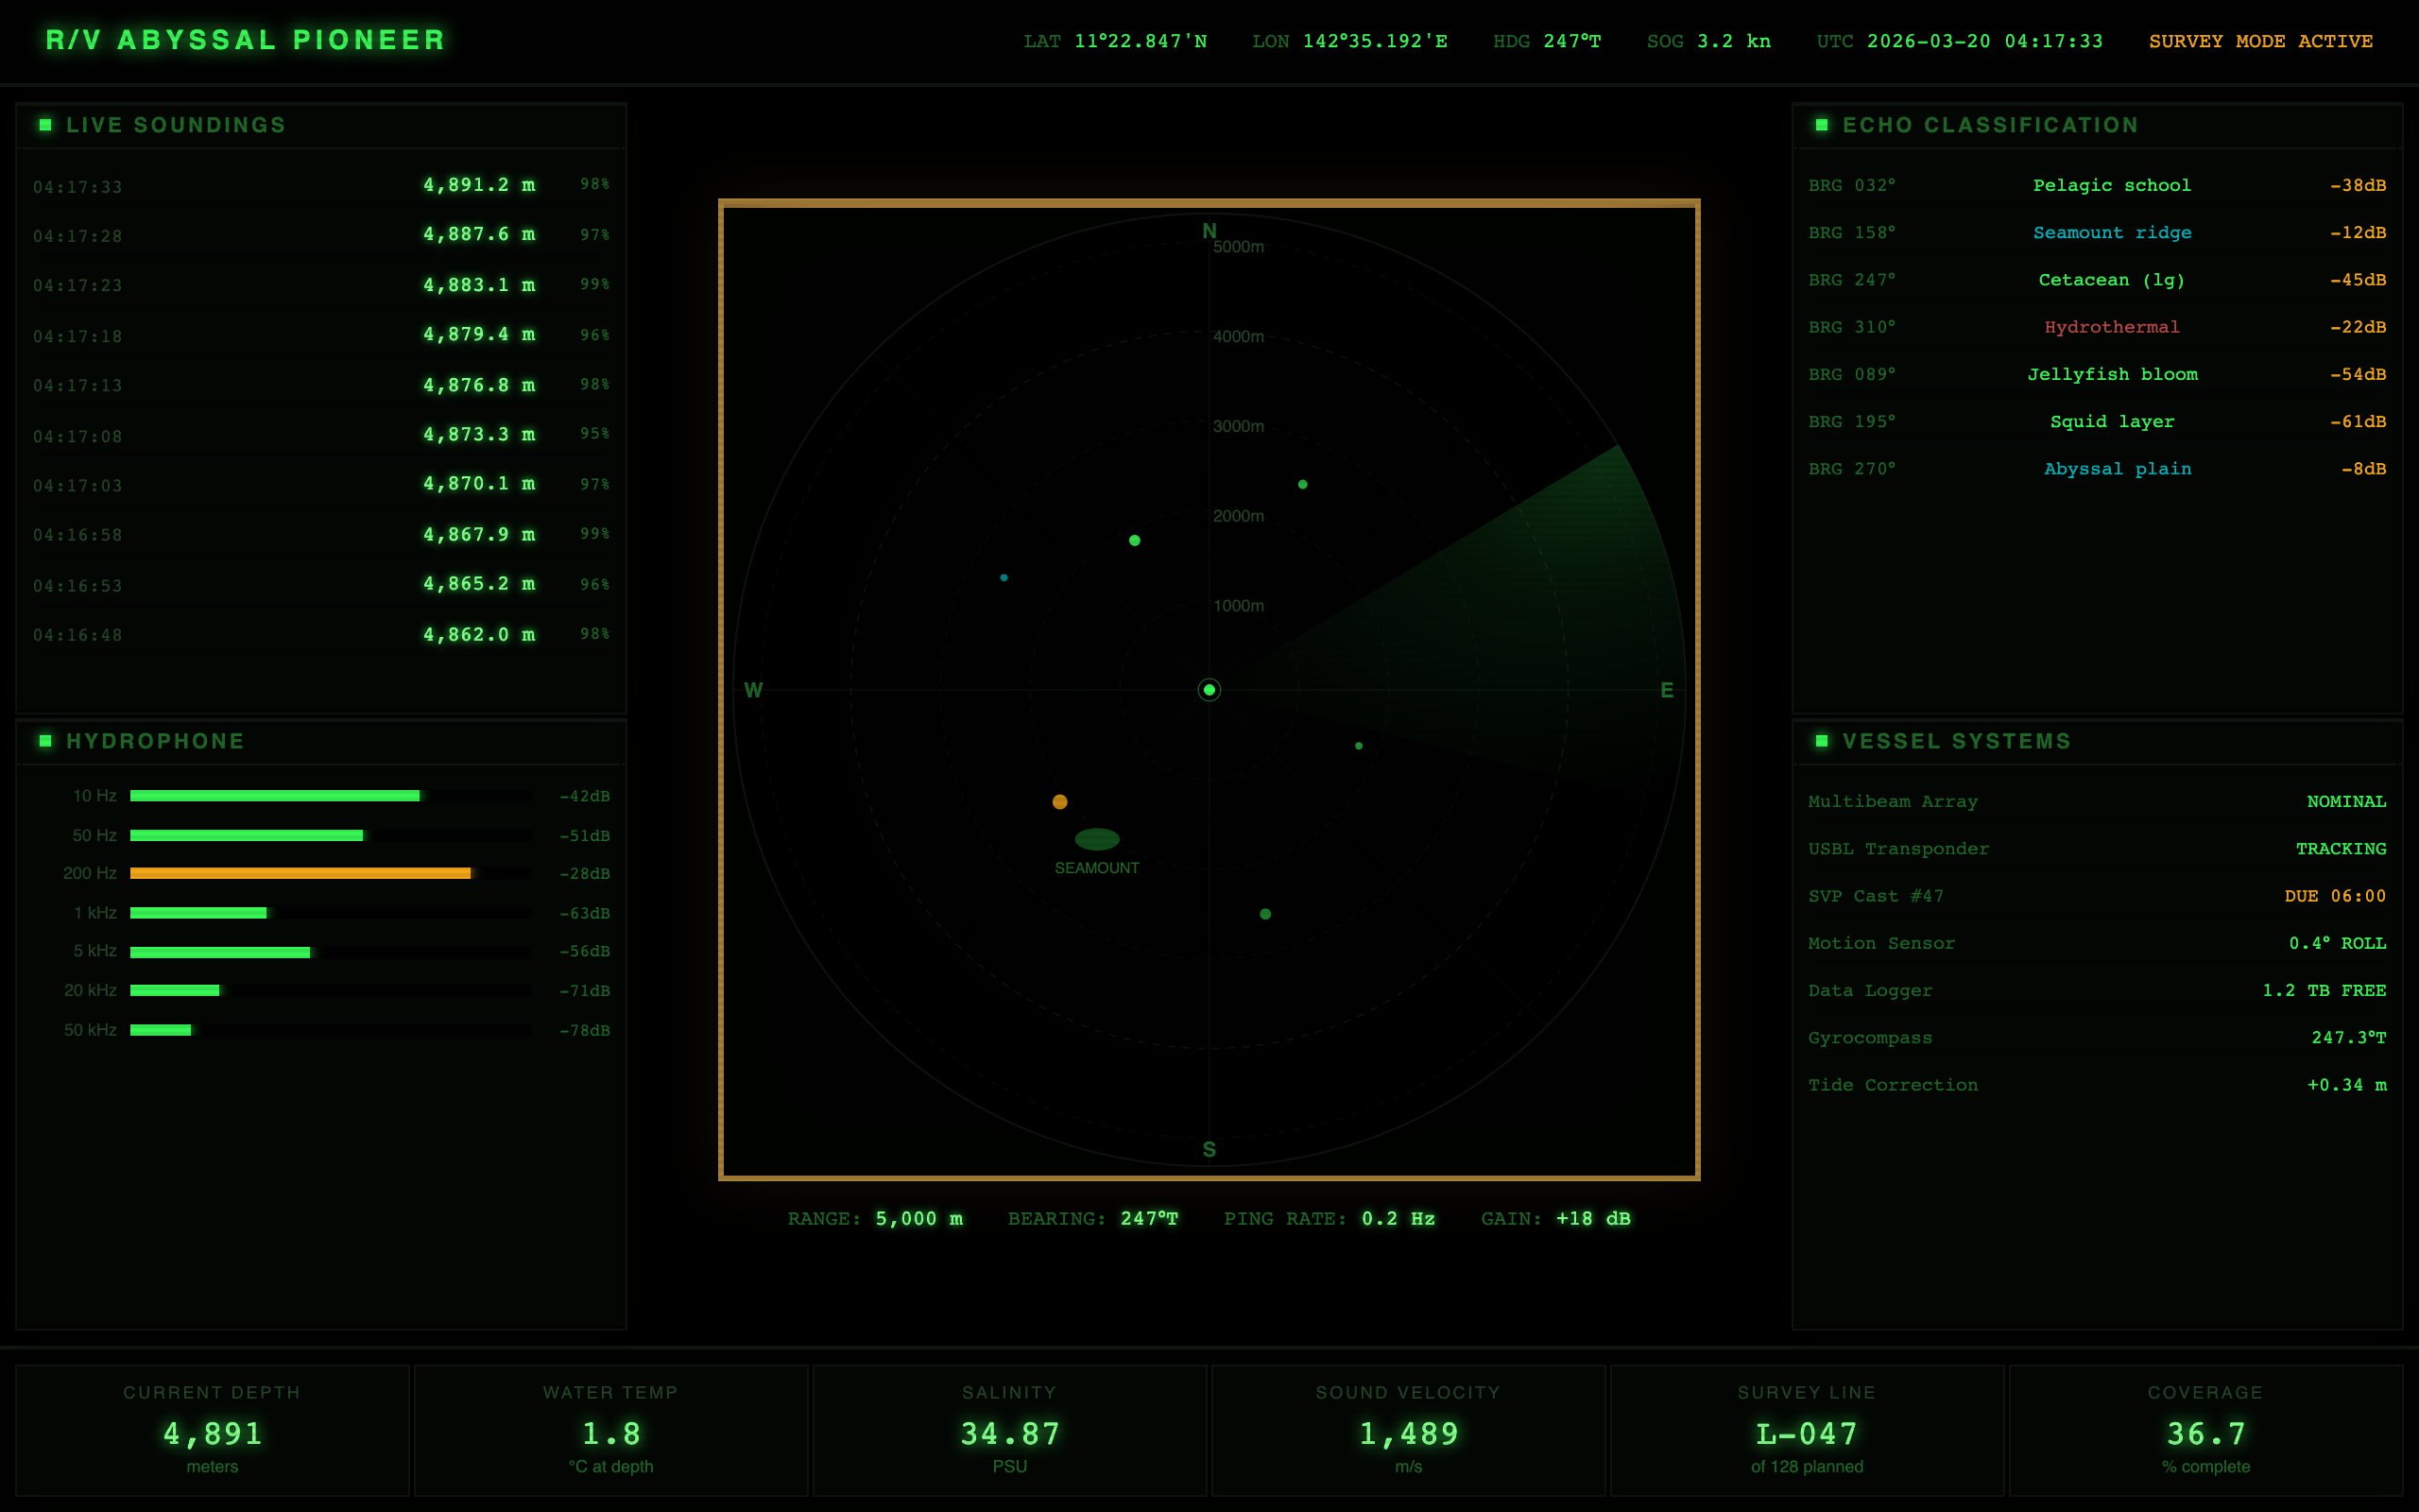Click the orange contact near the seamount
Image resolution: width=2419 pixels, height=1512 pixels.
(1058, 801)
